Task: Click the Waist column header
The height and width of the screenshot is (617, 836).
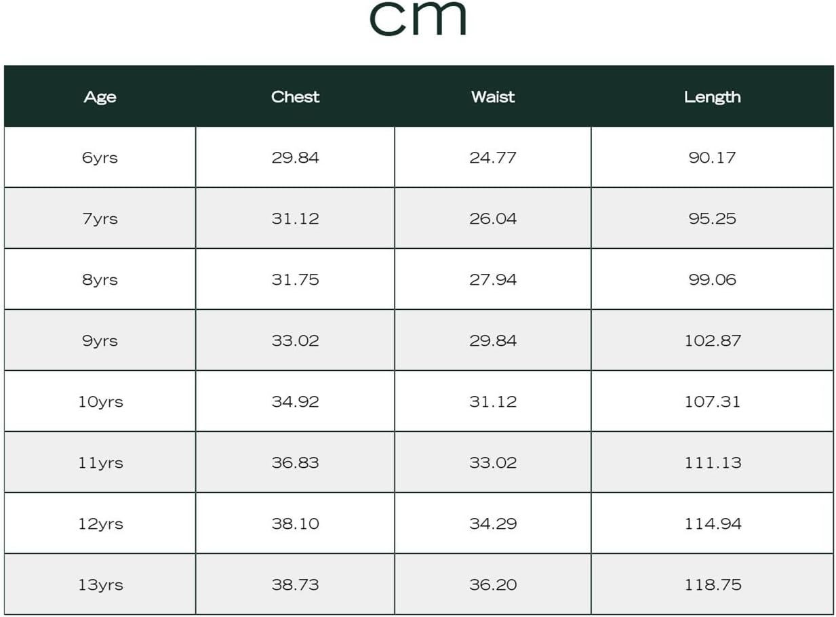Action: (493, 97)
